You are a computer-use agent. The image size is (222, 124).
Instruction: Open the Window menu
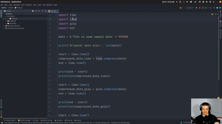coord(50,5)
